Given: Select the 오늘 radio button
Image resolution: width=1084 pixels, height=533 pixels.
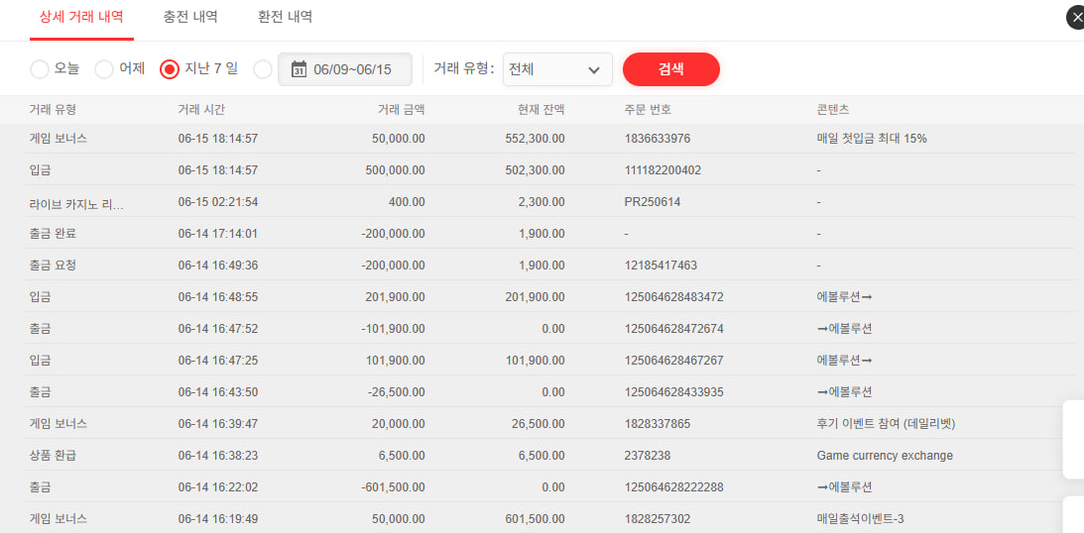Looking at the screenshot, I should [x=40, y=69].
